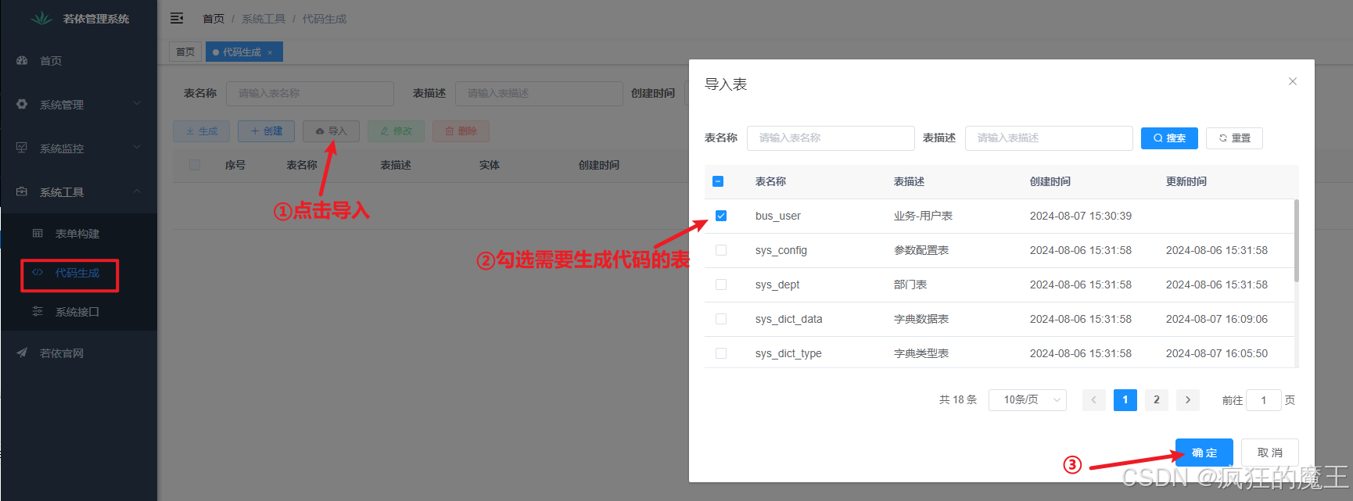Collapse the 系统工具 sidebar menu chevron
The width and height of the screenshot is (1353, 501).
(x=137, y=191)
